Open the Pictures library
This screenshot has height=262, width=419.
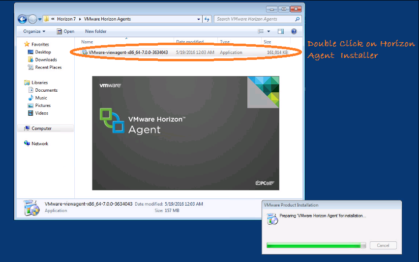(x=43, y=105)
